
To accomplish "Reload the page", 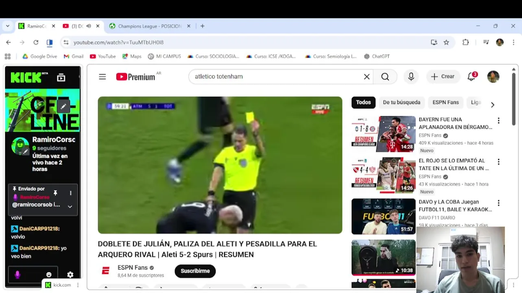I will (36, 42).
